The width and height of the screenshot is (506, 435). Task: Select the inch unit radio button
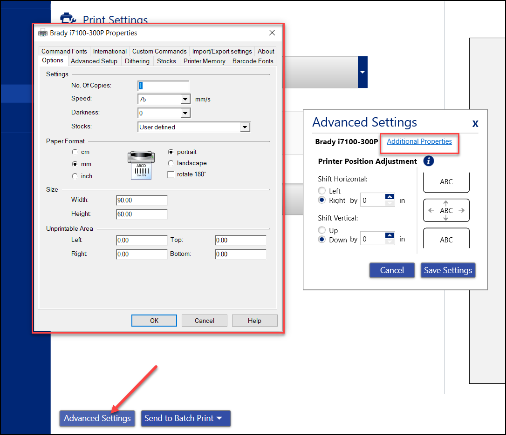75,176
